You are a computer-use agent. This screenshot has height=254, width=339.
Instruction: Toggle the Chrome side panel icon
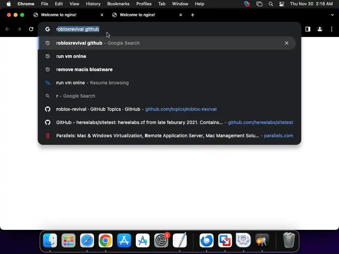pos(308,29)
